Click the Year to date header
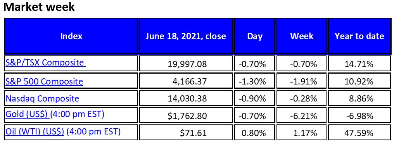The height and width of the screenshot is (143, 394). pyautogui.click(x=359, y=36)
